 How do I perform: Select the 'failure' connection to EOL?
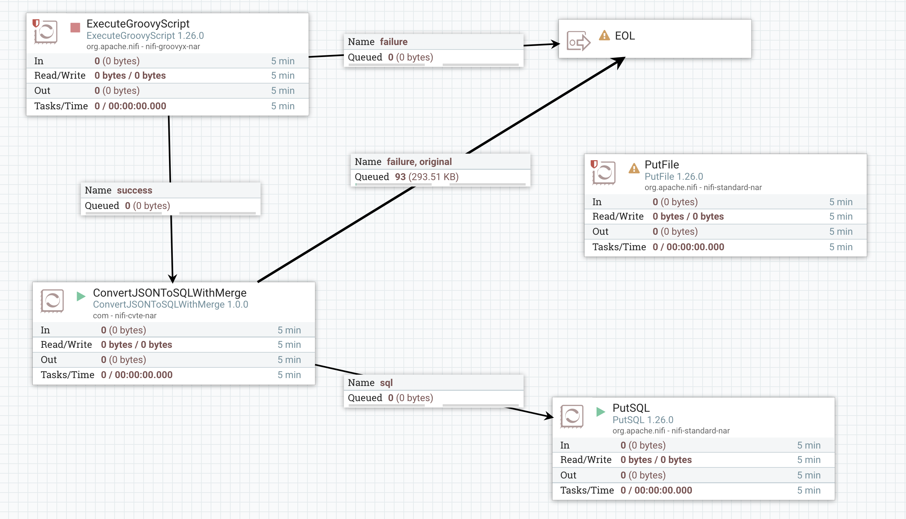393,42
